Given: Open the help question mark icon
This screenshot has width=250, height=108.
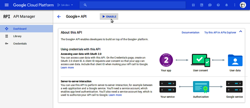Looking at the screenshot, I should click(218, 5).
